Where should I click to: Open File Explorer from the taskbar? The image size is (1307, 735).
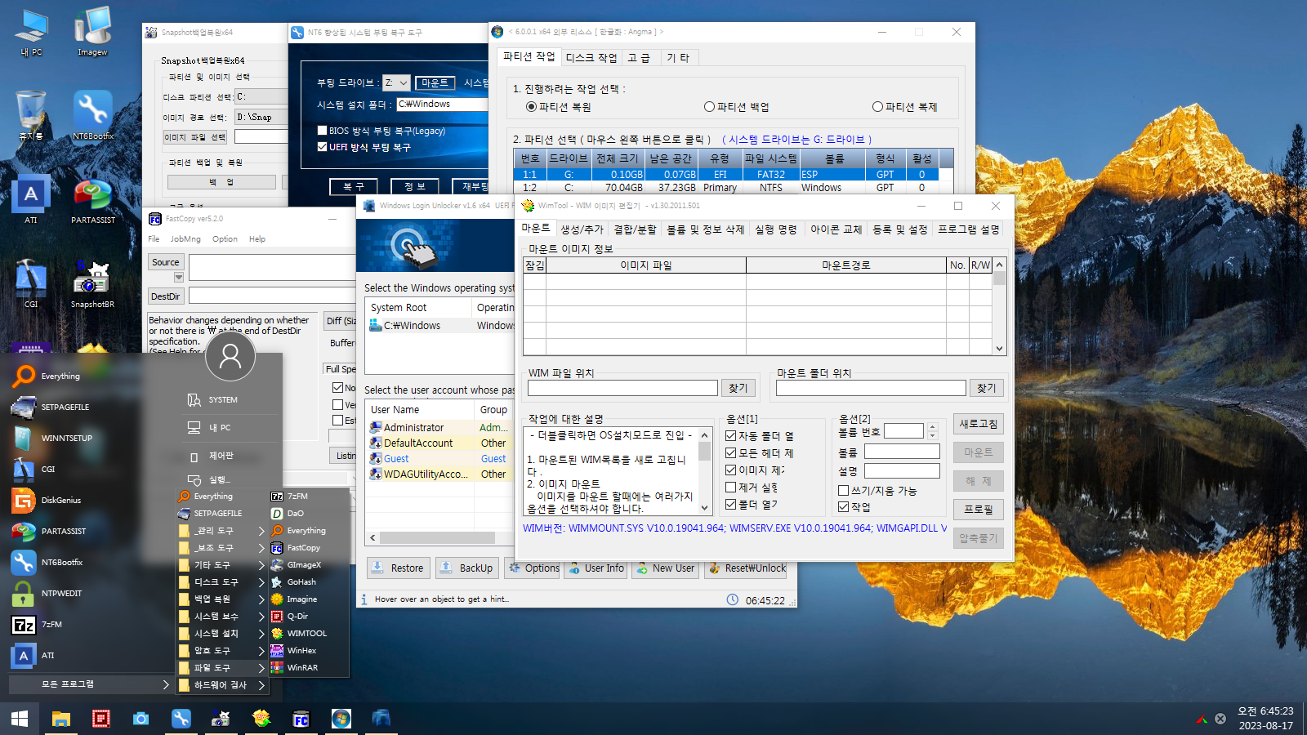pos(61,719)
